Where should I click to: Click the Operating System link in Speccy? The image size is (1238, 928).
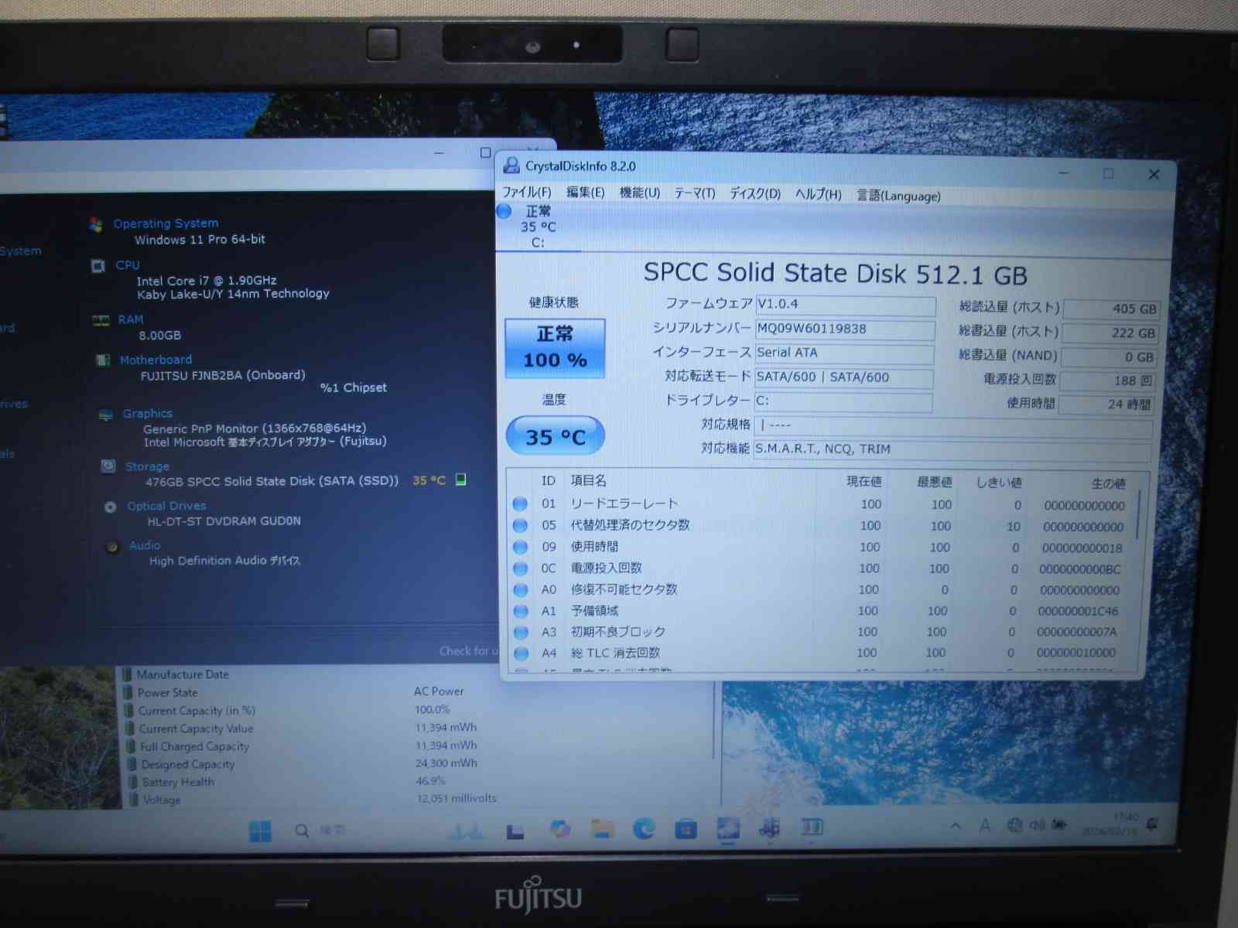(166, 223)
